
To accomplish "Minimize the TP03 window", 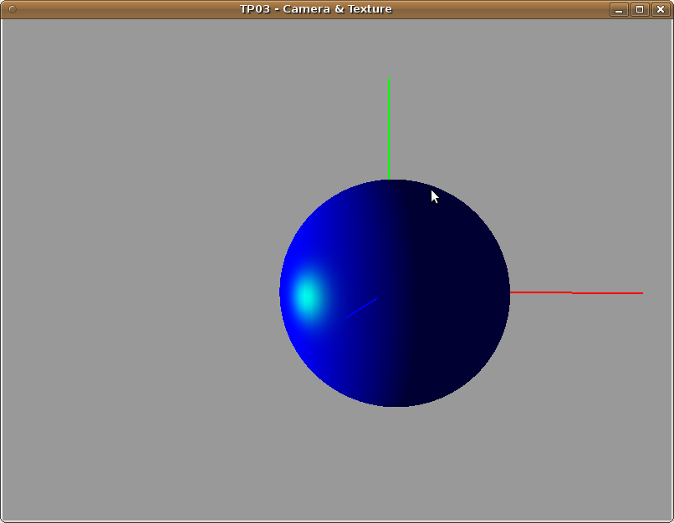I will click(x=619, y=9).
